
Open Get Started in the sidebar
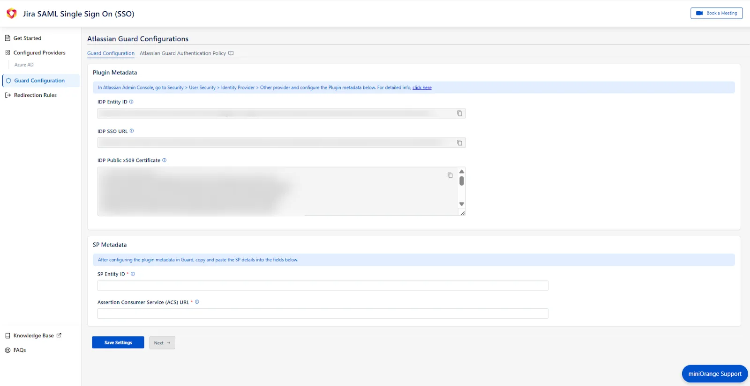pos(27,38)
